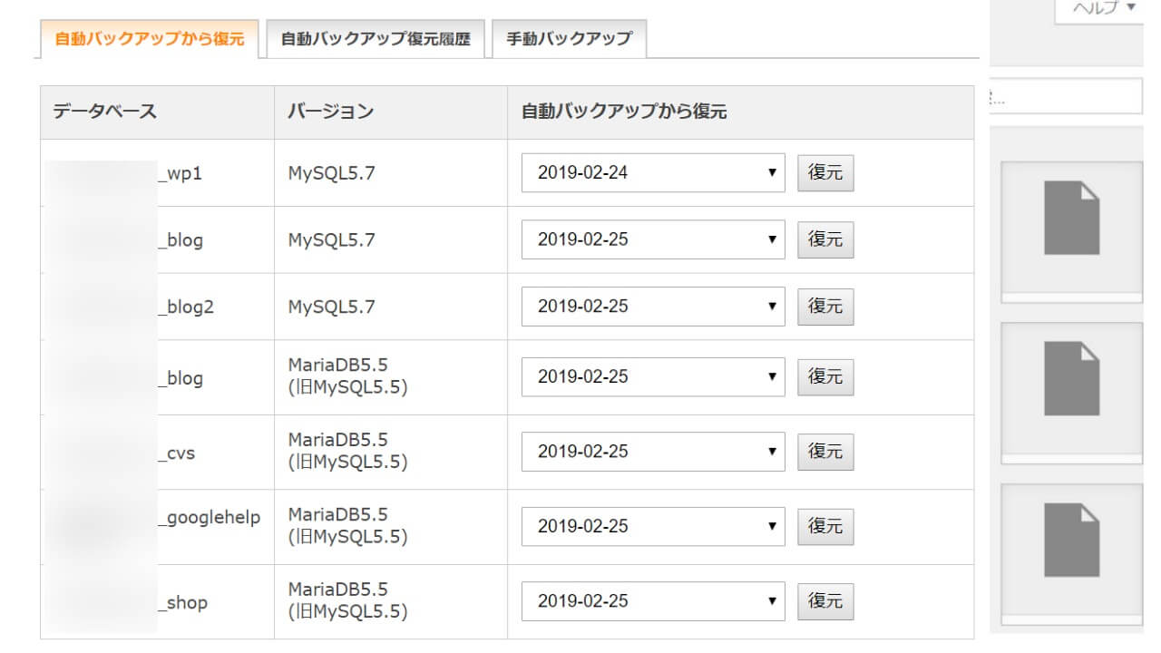Click 復元 button for _blog2 database
This screenshot has width=1161, height=653.
[825, 307]
